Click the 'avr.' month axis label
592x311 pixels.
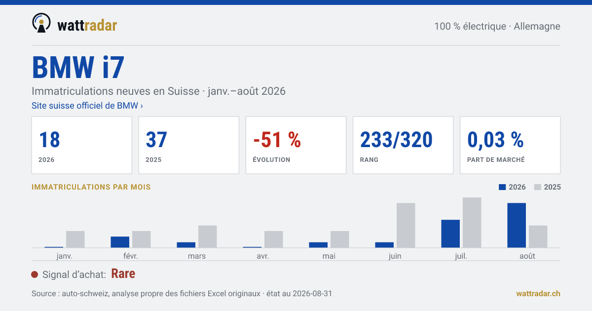pyautogui.click(x=263, y=256)
